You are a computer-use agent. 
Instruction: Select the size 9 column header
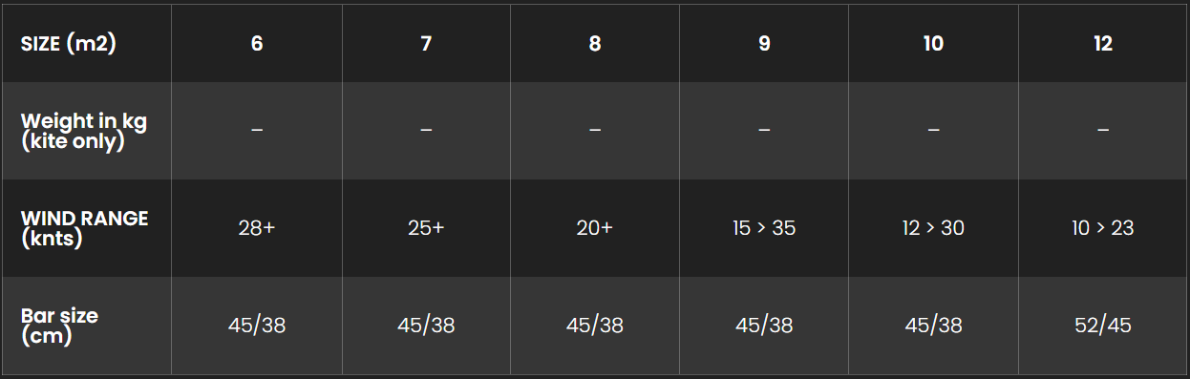[764, 44]
